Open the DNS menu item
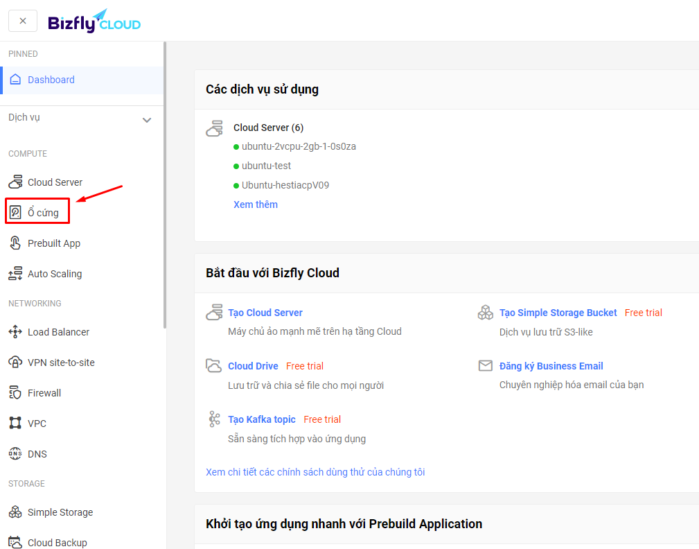 pyautogui.click(x=37, y=454)
